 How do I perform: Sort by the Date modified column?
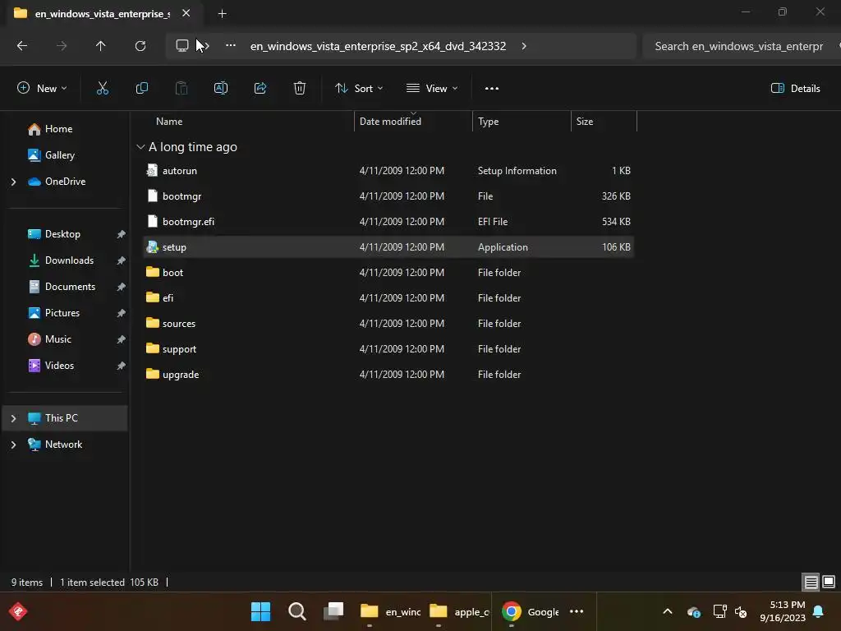coord(390,122)
